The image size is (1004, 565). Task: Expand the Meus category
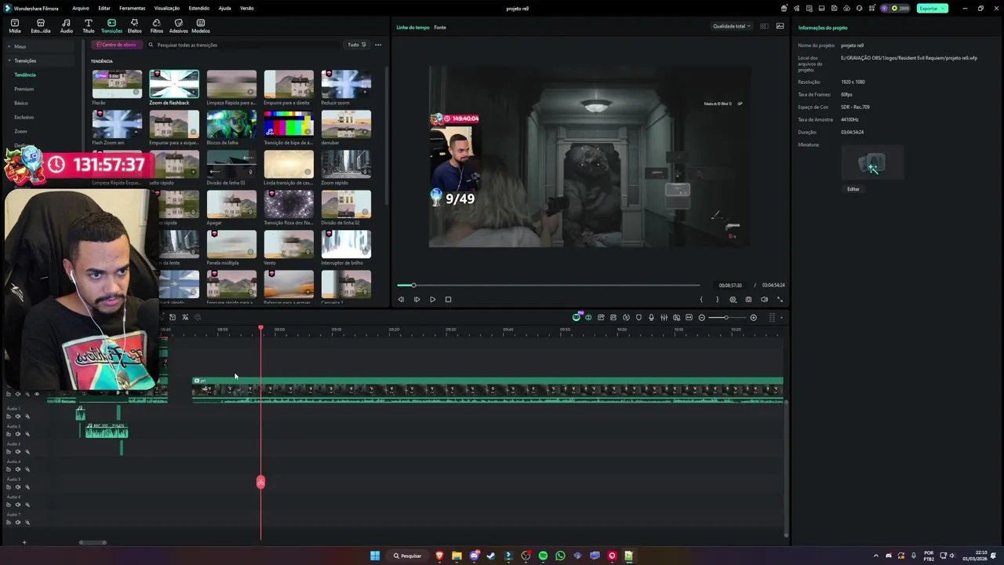coord(20,46)
